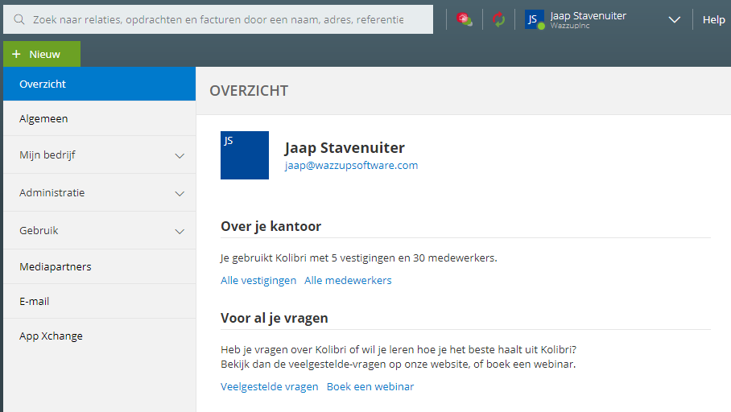Open App Xchange in the sidebar
Viewport: 731px width, 412px height.
point(99,336)
